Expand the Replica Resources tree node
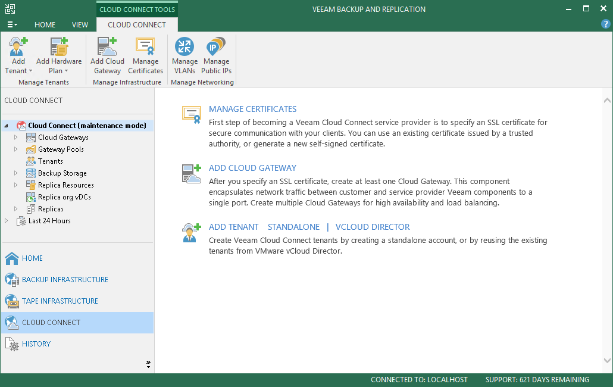The image size is (613, 387). click(15, 185)
